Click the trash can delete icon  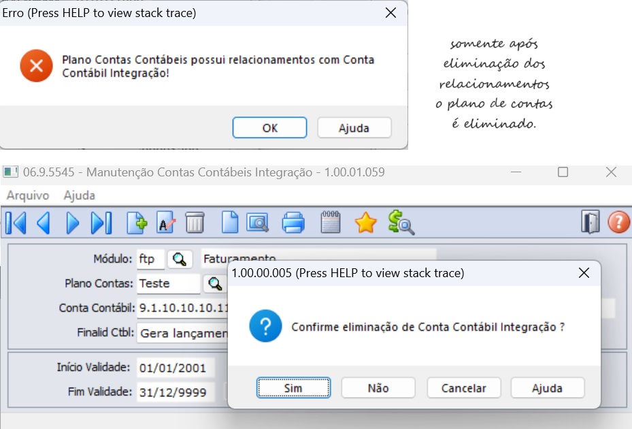[195, 223]
